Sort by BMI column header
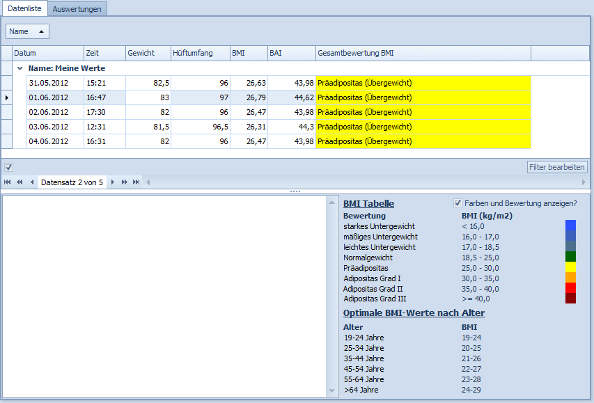The height and width of the screenshot is (403, 594). (249, 53)
